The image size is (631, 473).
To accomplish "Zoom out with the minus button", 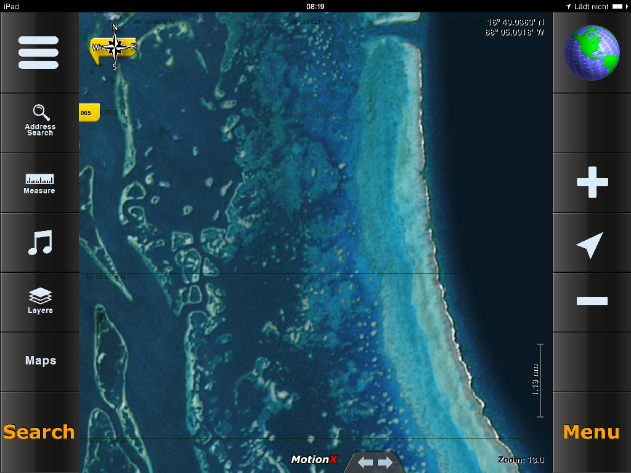I will pyautogui.click(x=592, y=301).
